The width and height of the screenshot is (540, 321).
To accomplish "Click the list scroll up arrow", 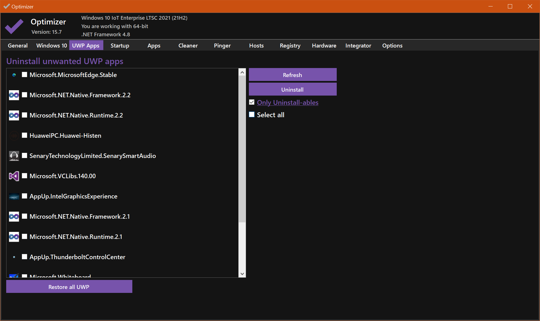I will pyautogui.click(x=242, y=72).
